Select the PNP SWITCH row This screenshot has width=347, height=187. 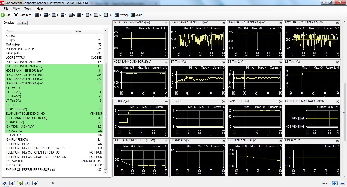54,161
